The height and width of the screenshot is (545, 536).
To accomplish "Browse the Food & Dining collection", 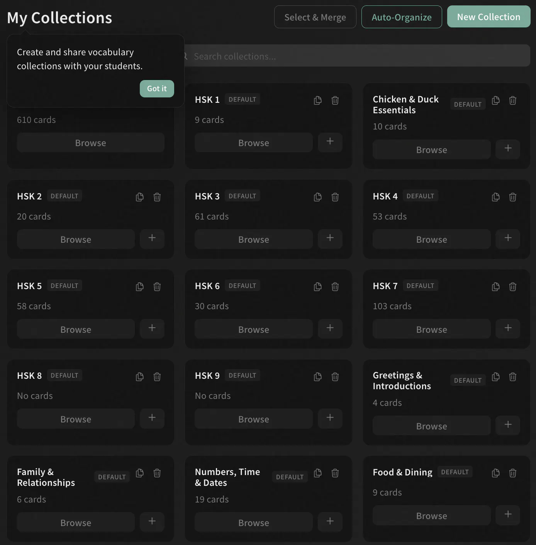I will [432, 516].
